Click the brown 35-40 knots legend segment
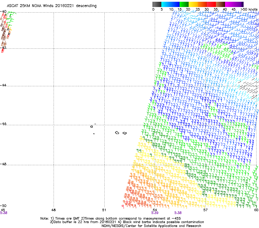The width and height of the screenshot is (259, 228). (x=220, y=4)
